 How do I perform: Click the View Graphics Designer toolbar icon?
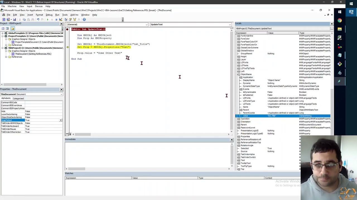[x=4, y=19]
